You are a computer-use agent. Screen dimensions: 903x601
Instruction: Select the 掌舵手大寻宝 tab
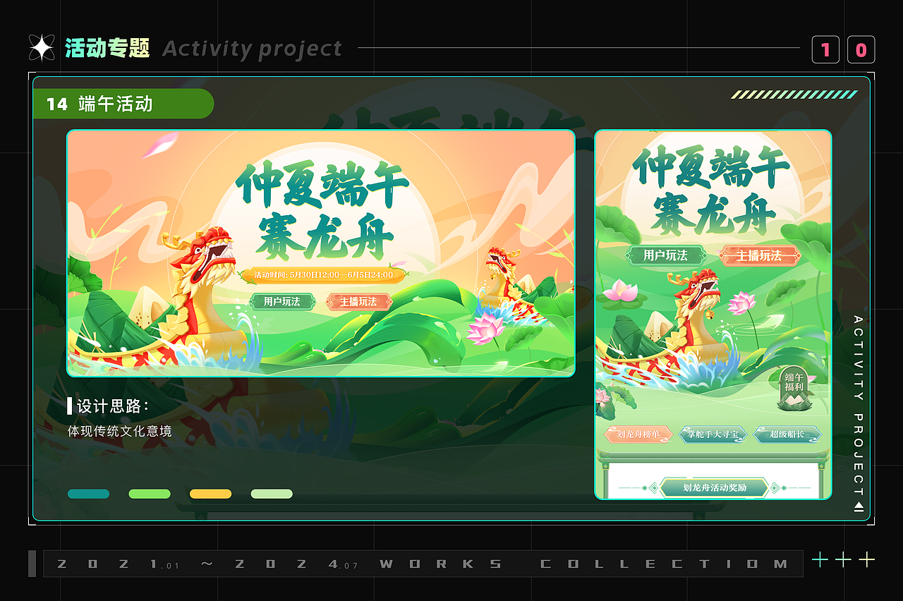point(713,435)
